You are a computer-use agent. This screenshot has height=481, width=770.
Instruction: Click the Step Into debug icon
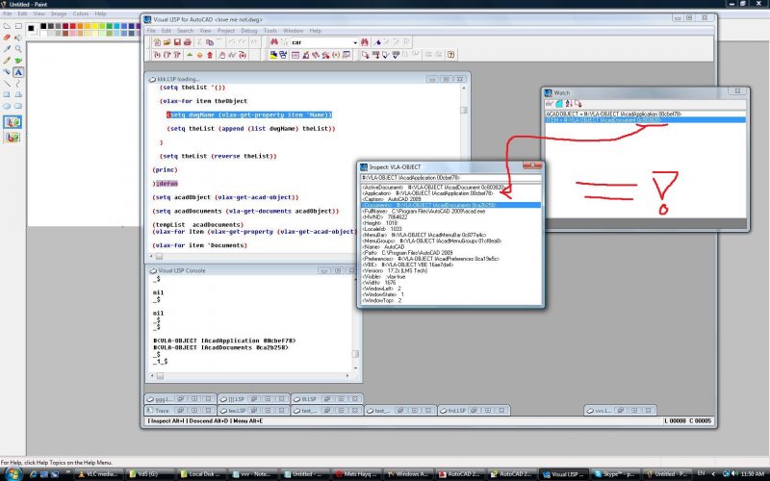(x=157, y=55)
